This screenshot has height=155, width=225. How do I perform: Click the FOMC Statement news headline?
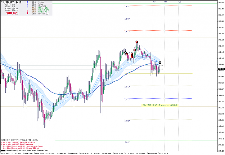coord(17,144)
